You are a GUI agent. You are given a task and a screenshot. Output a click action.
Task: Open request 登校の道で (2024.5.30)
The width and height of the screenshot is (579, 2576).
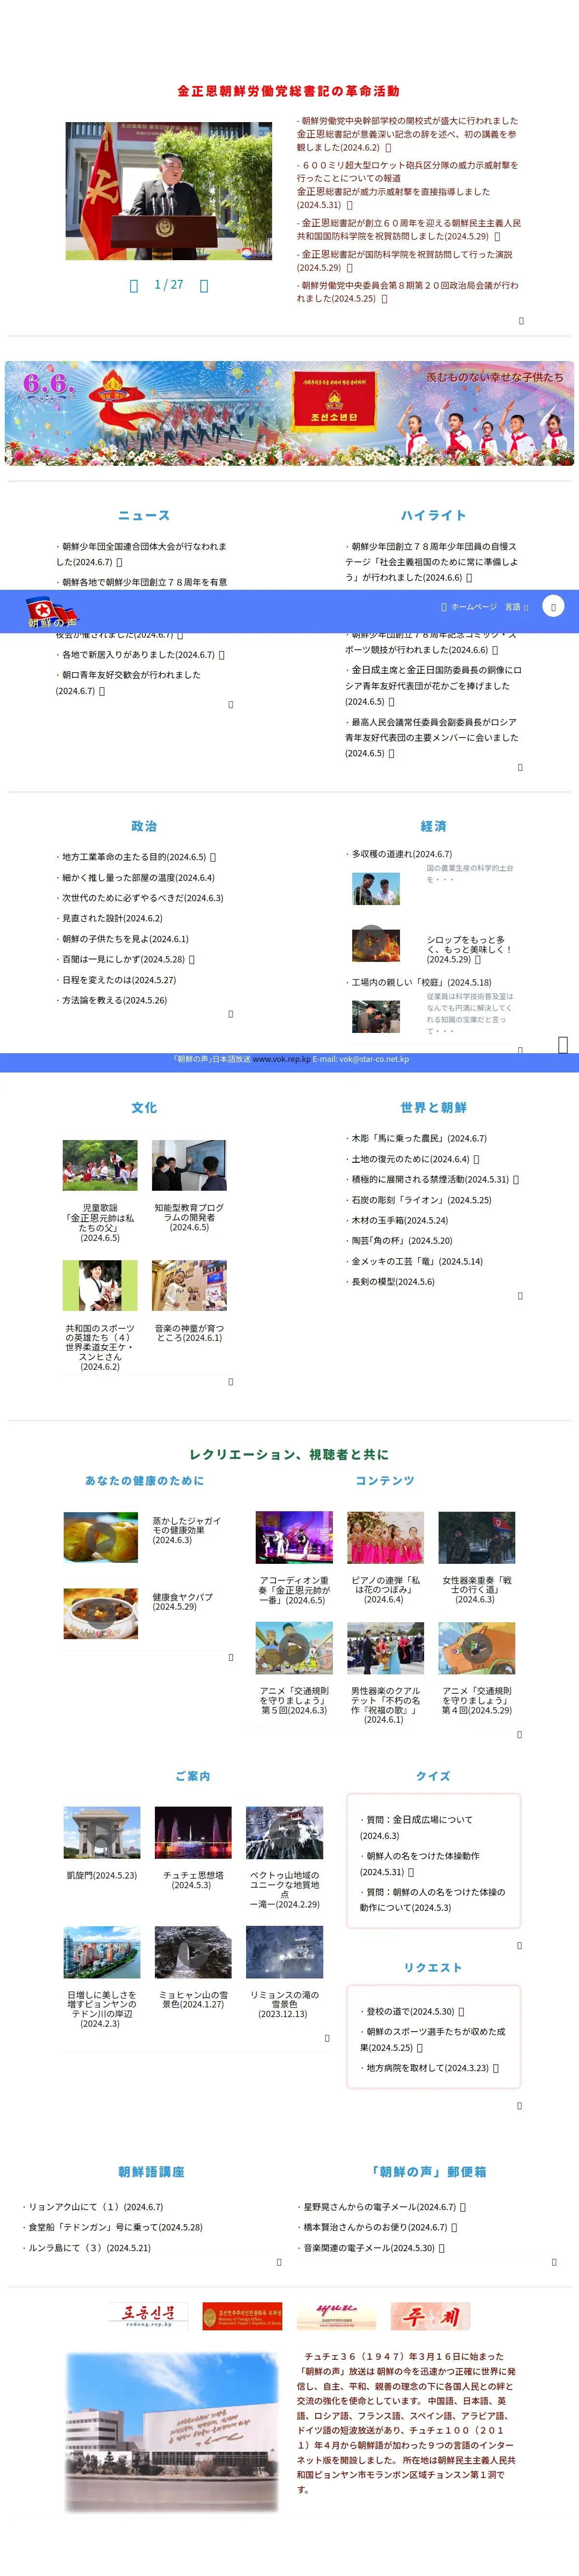[410, 2011]
